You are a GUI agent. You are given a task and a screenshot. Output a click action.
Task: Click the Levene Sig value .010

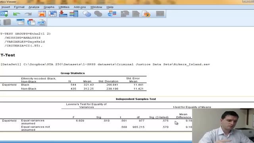[x=106, y=121]
